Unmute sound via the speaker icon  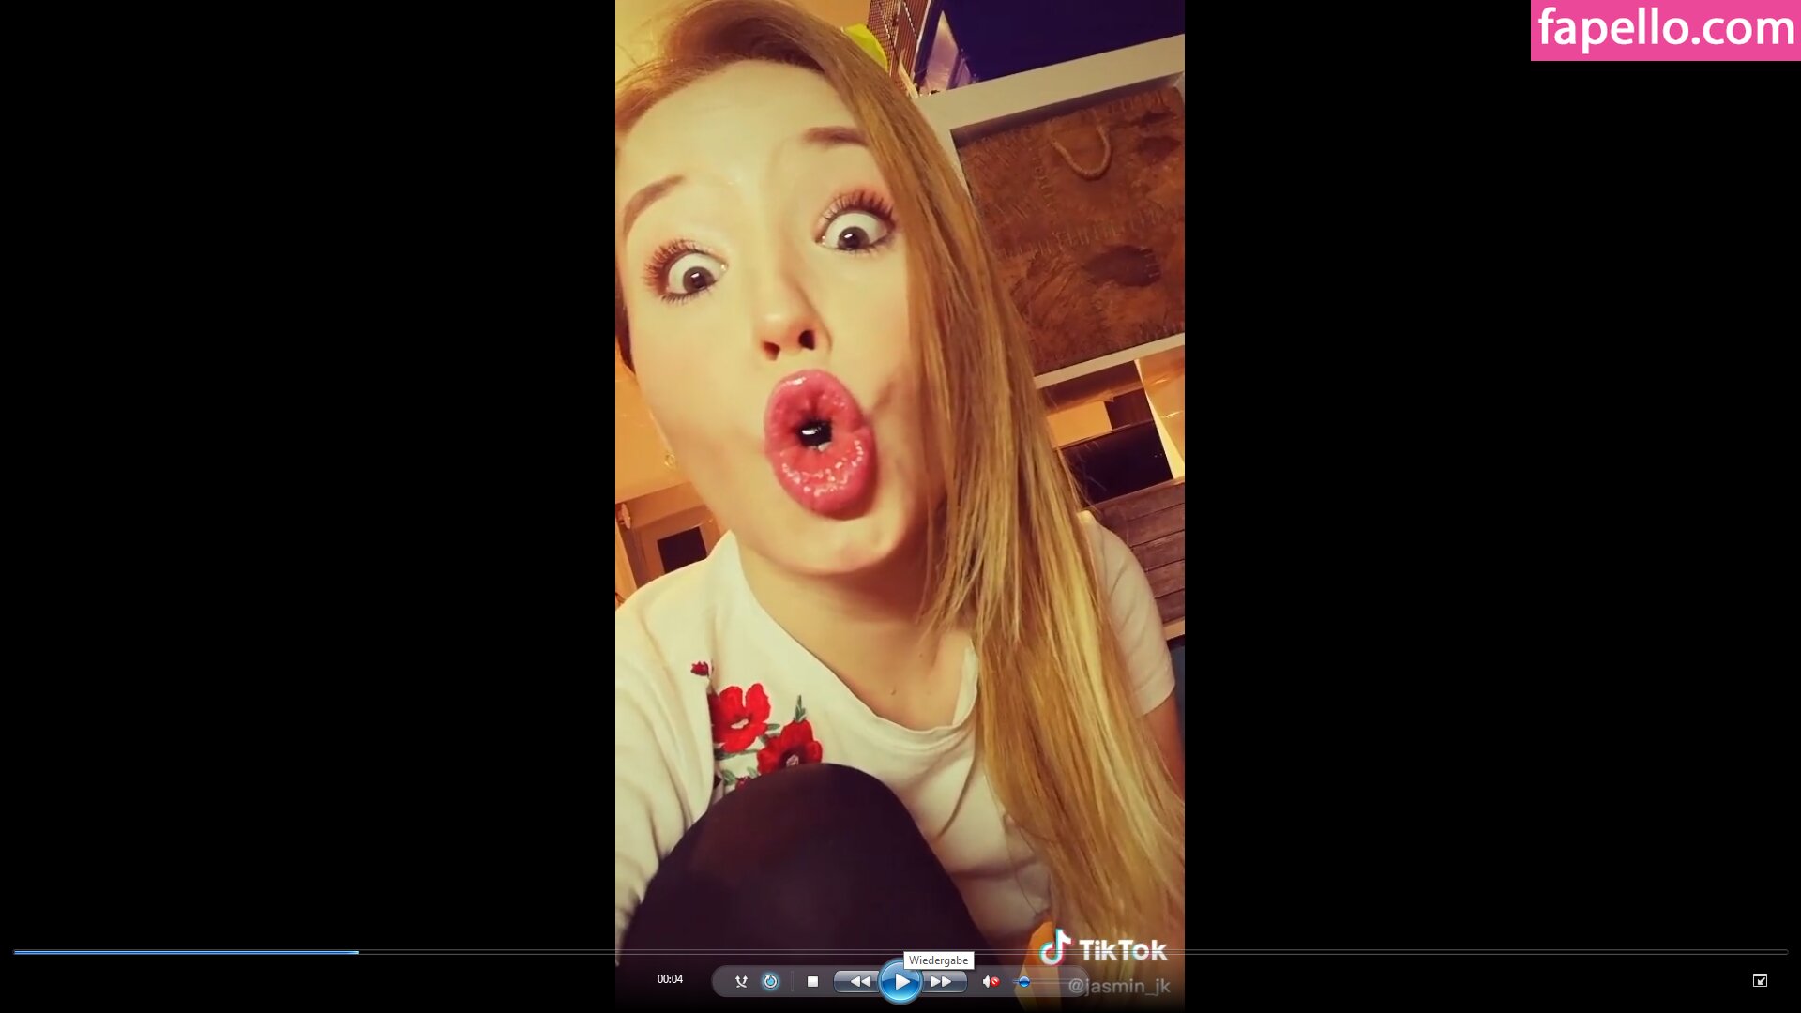pos(990,981)
